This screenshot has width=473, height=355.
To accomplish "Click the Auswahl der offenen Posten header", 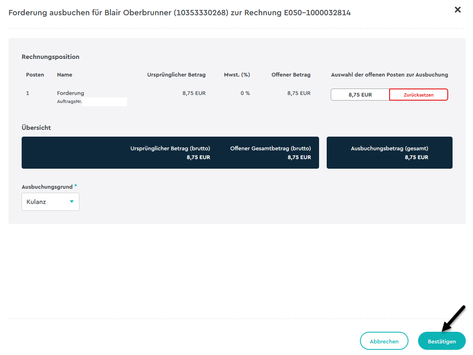I will pos(390,75).
